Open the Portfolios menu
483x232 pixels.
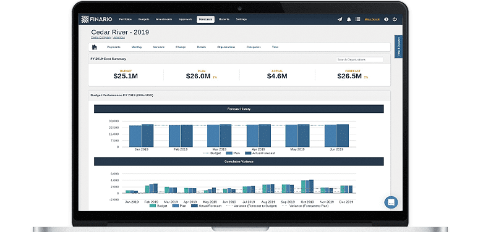[x=126, y=19]
